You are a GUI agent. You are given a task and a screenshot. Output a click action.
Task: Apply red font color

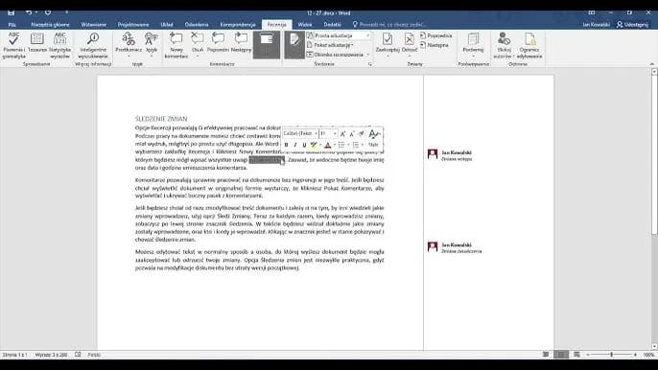(x=328, y=145)
